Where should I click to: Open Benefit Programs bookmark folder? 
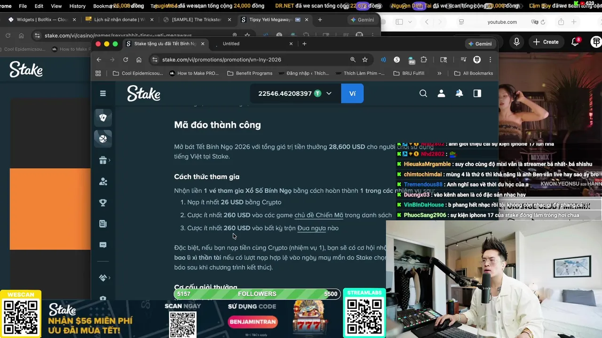[250, 73]
